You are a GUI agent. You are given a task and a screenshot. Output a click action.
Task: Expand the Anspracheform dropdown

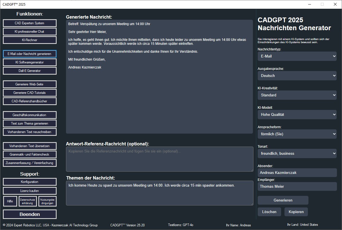pos(297,134)
